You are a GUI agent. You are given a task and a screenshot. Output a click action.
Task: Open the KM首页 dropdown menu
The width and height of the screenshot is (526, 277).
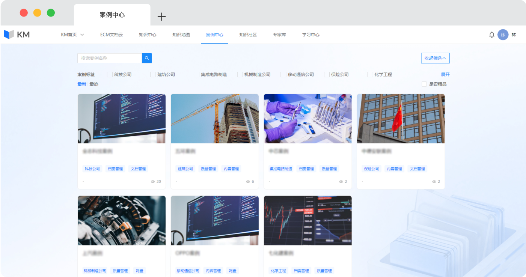pos(72,35)
